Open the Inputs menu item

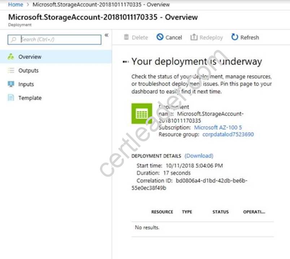(56, 84)
